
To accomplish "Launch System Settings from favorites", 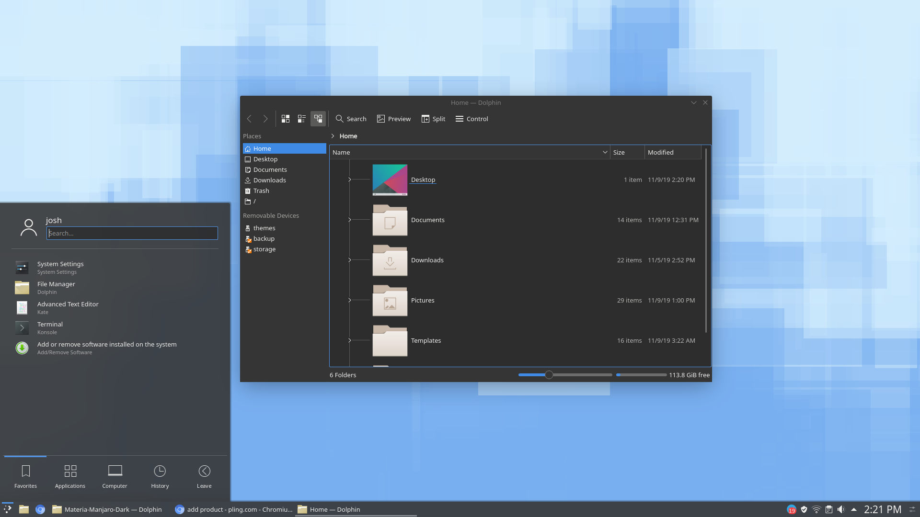I will (115, 268).
